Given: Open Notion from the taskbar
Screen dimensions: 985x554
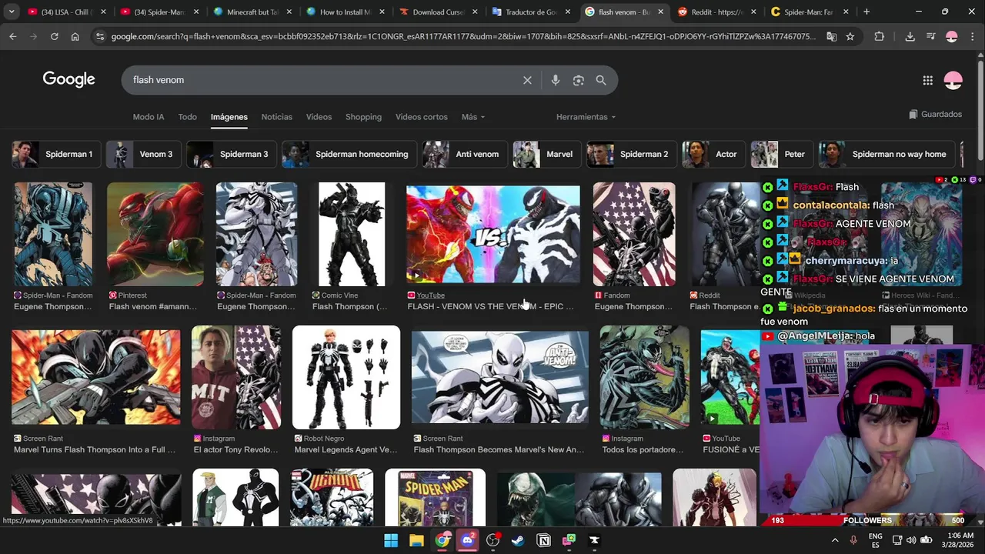Looking at the screenshot, I should 543,540.
